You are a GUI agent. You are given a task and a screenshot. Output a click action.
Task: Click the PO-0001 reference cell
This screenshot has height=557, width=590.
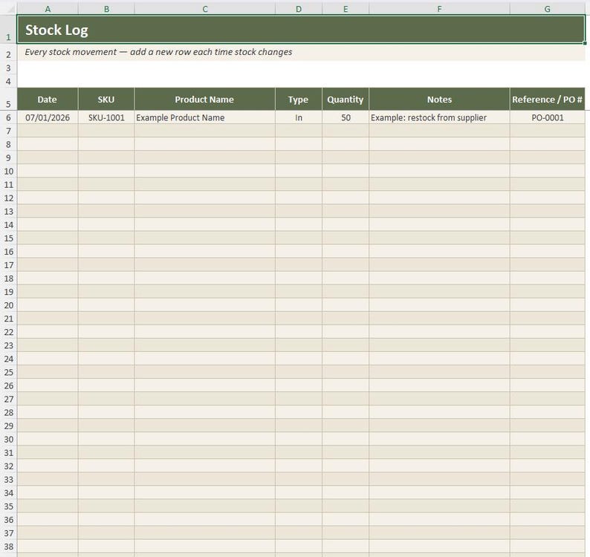click(x=547, y=117)
